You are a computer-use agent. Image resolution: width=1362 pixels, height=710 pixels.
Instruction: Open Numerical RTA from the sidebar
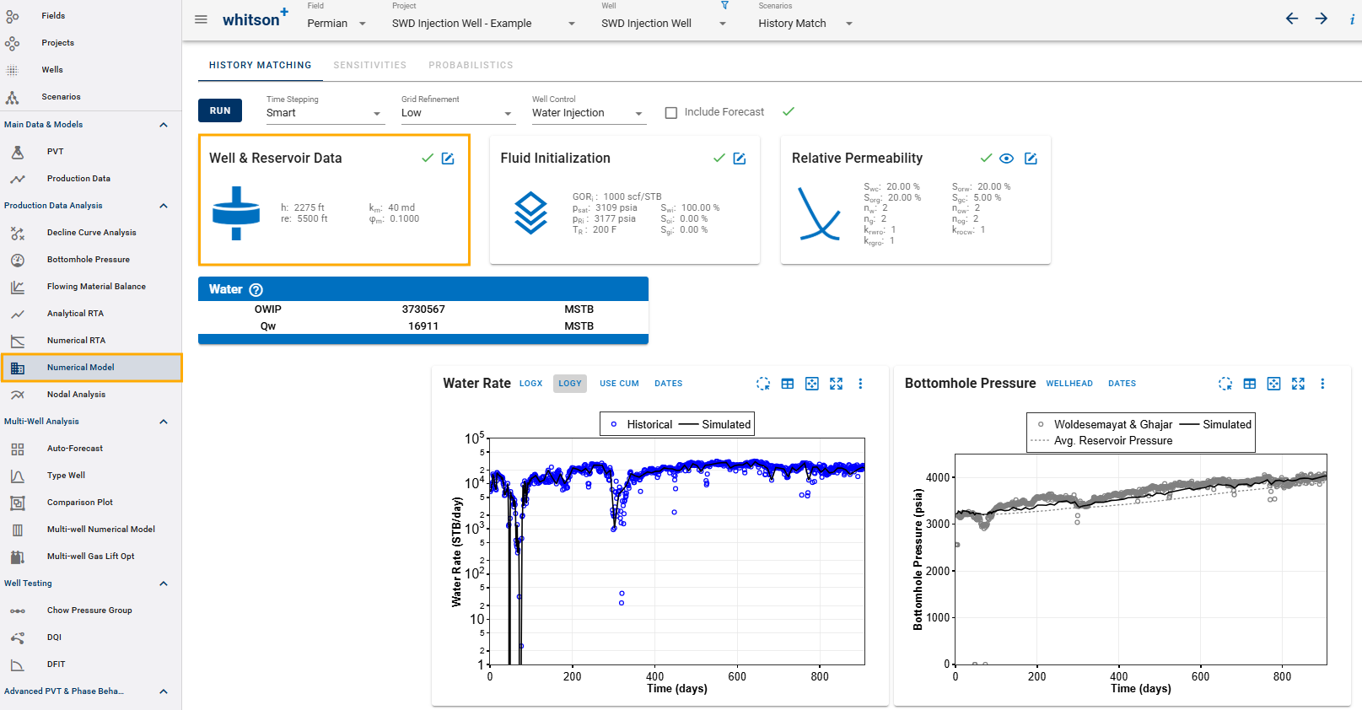click(x=76, y=341)
